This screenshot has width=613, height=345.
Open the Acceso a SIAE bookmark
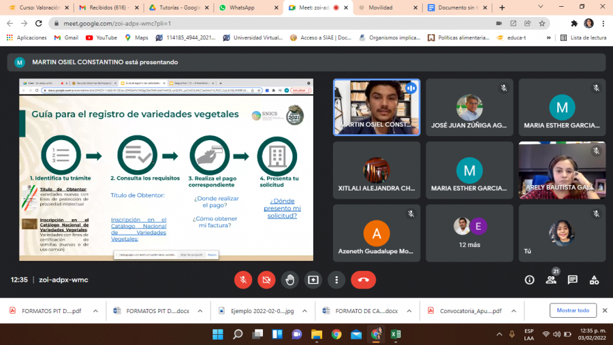tap(320, 37)
